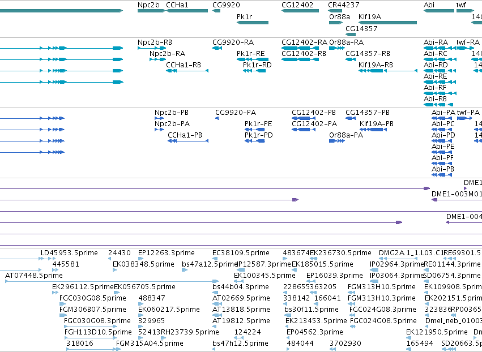482x352 pixels.
Task: Click the Abi-RF transcript label
Action: tap(435, 88)
